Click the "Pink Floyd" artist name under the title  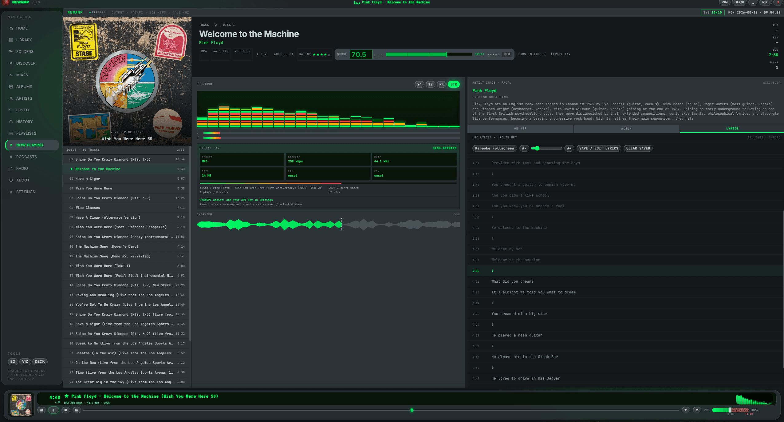pyautogui.click(x=211, y=43)
